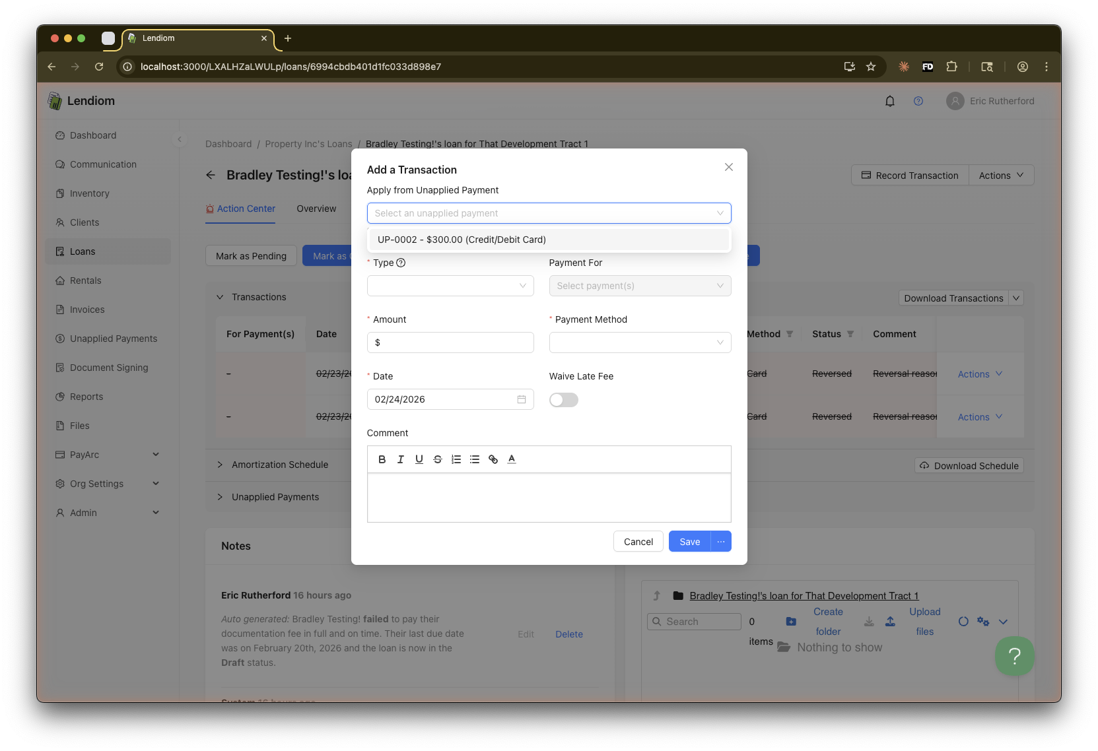
Task: Insert a bulleted list in comment
Action: 474,459
